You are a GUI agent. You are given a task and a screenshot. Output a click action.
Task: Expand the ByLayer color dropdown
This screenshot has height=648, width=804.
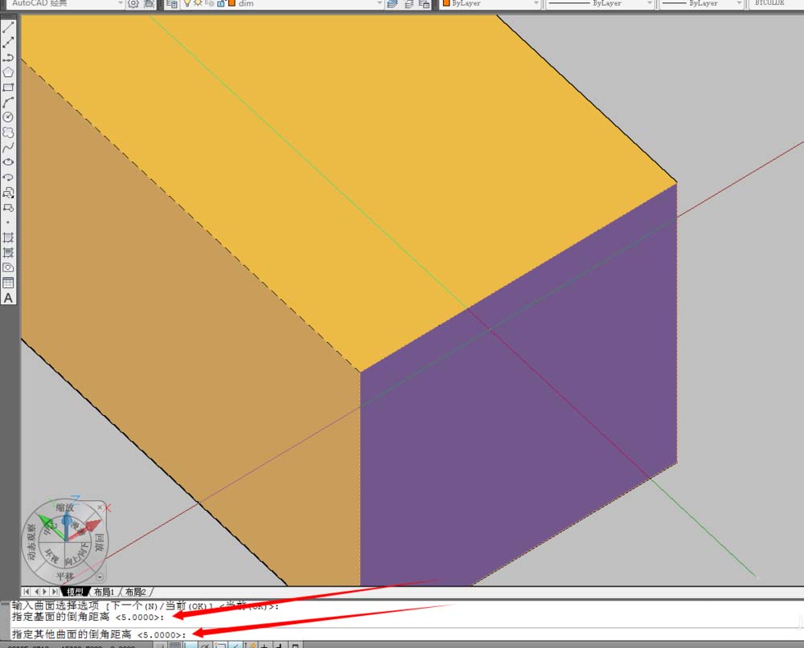click(x=535, y=4)
